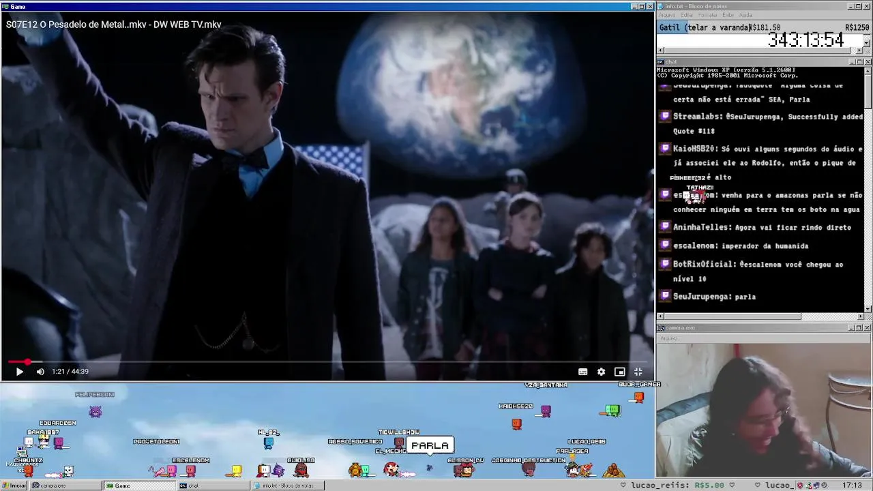The height and width of the screenshot is (491, 873).
Task: Click Twitch badge beside AninhaTelles message
Action: (x=665, y=226)
